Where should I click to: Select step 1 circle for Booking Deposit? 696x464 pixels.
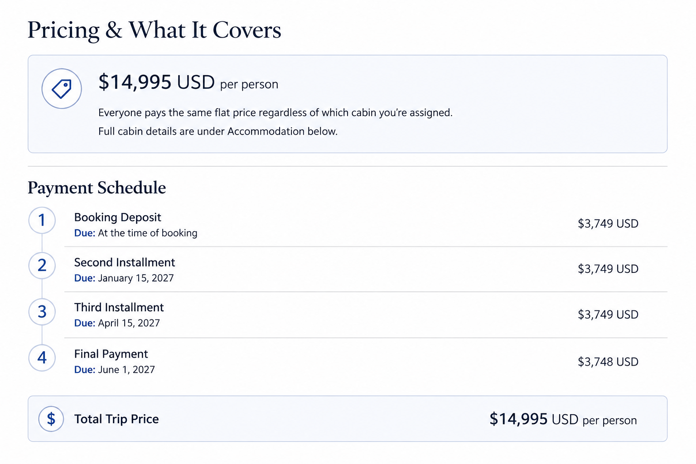tap(42, 220)
